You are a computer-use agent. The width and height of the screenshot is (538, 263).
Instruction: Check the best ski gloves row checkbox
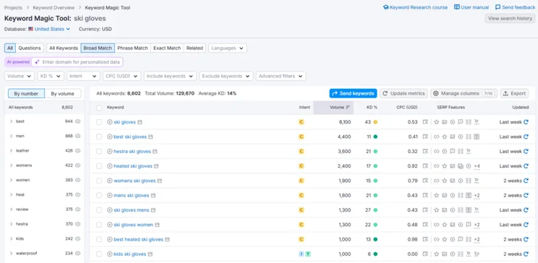tap(99, 137)
